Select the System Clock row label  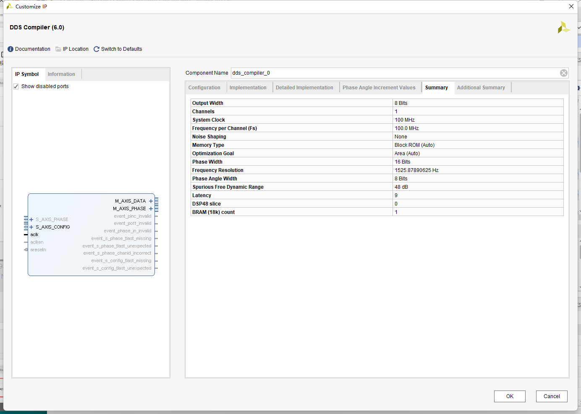(x=209, y=120)
